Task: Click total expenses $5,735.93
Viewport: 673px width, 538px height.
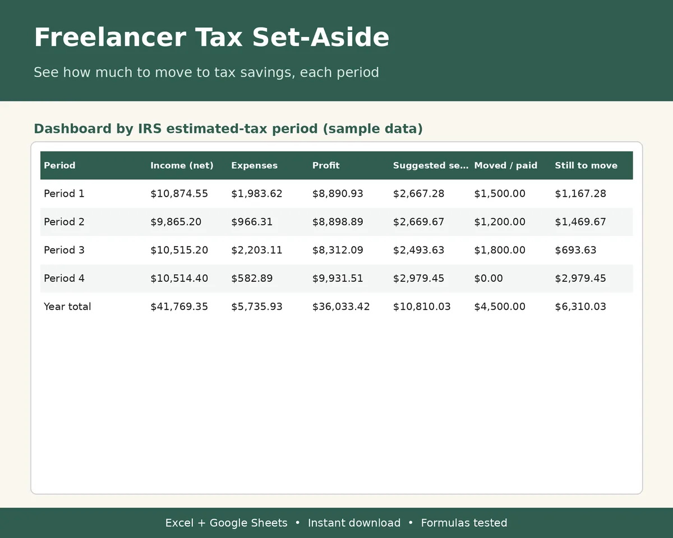Action: click(257, 307)
